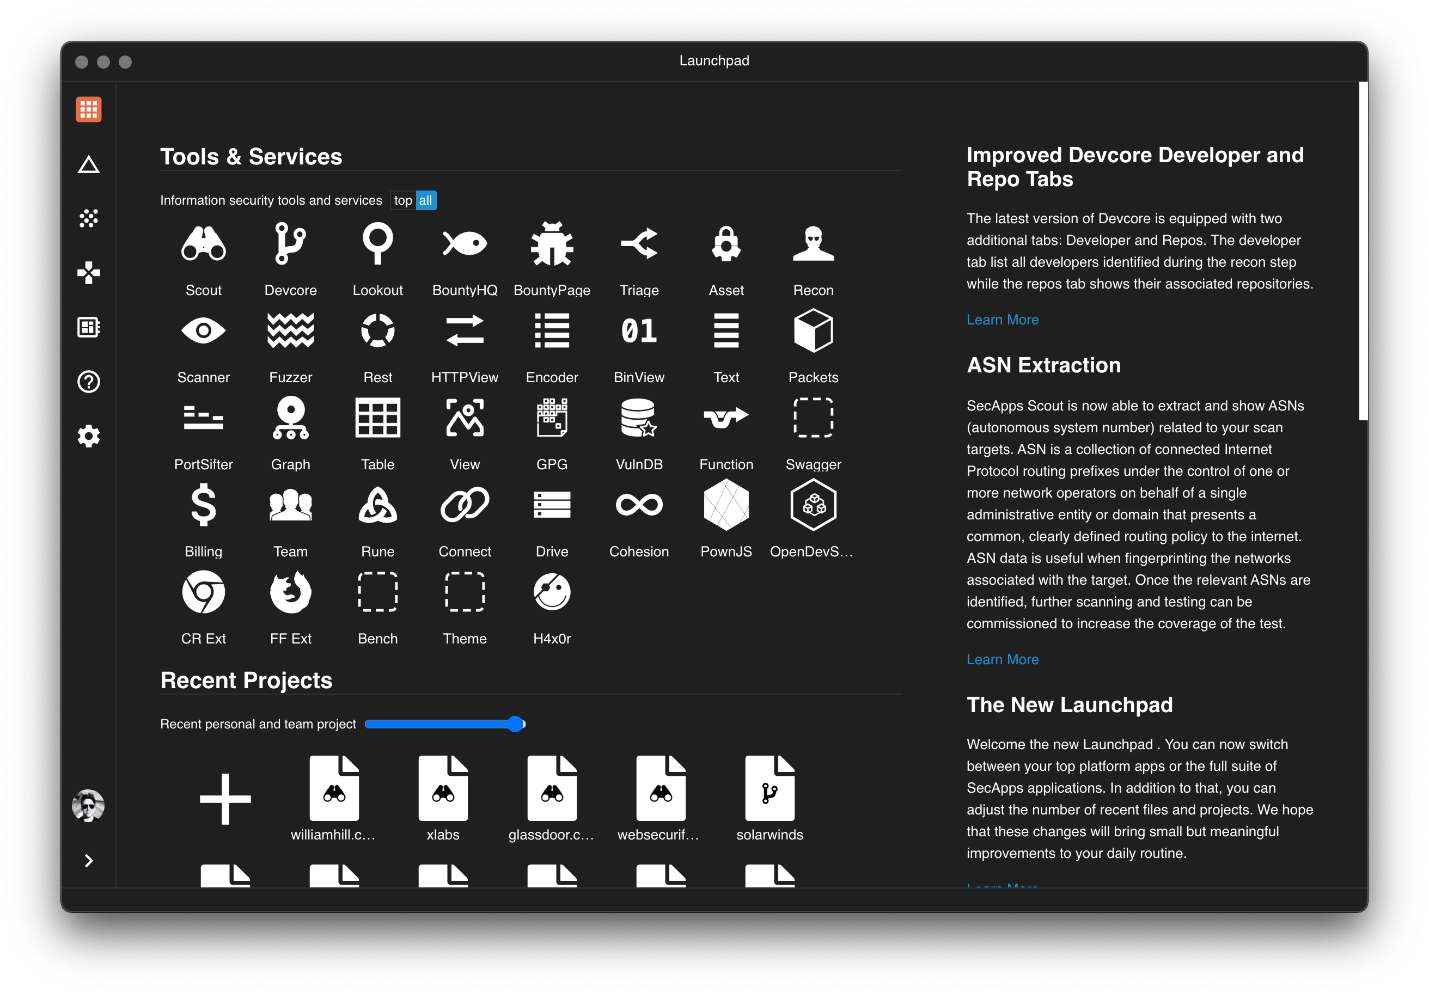Show all tools filter
1429x993 pixels.
pos(426,200)
